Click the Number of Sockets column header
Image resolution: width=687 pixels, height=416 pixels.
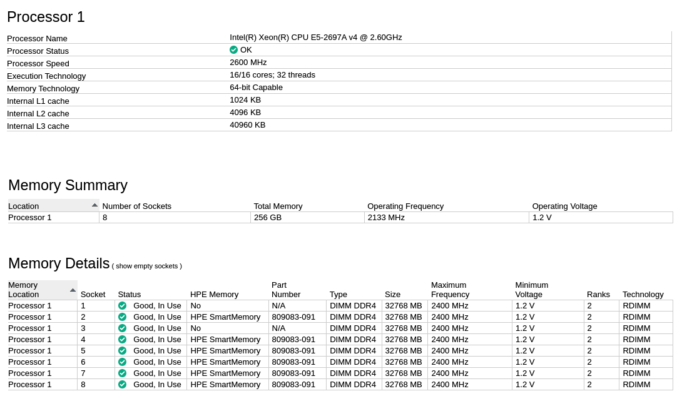[x=136, y=206]
